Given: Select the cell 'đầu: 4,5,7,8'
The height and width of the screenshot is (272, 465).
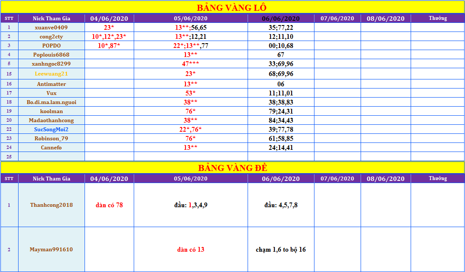Looking at the screenshot, I should (281, 205).
